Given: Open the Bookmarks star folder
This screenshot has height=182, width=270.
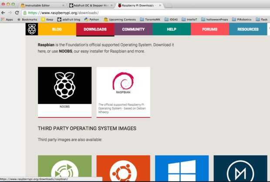Looking at the screenshot, I should tap(27, 19).
